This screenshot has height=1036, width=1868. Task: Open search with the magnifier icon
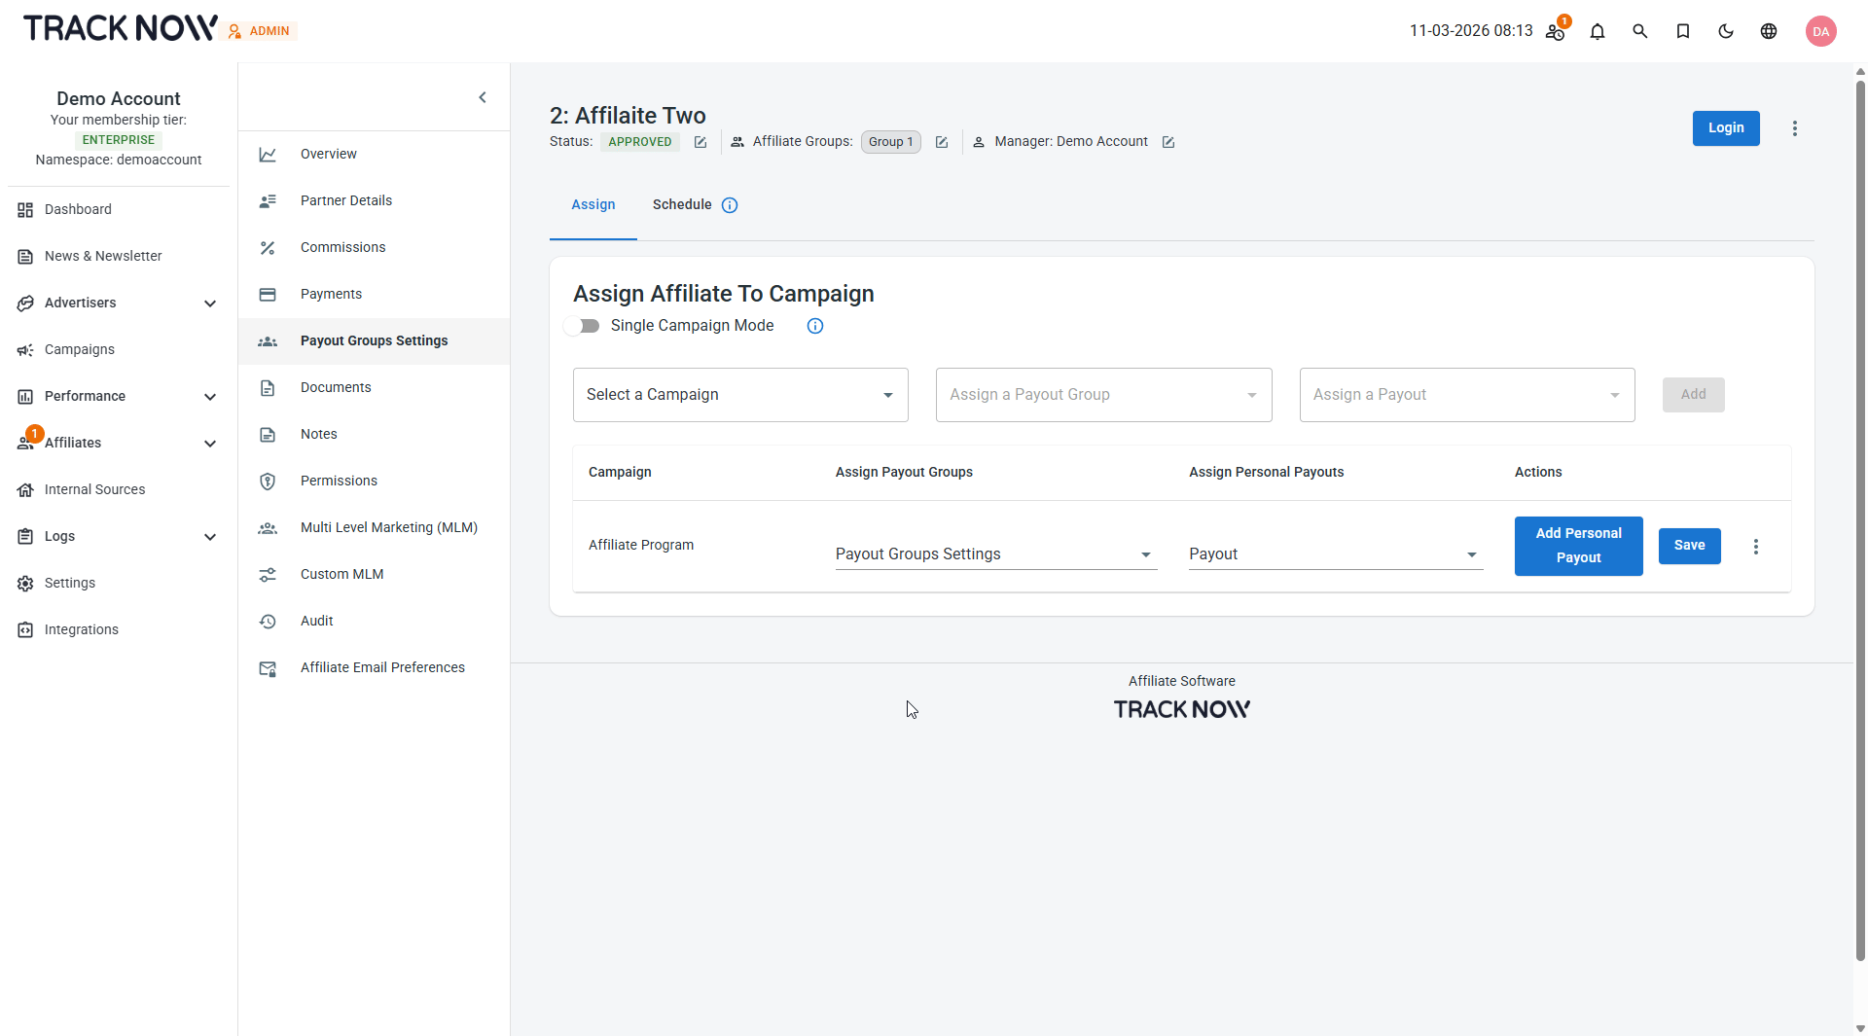(x=1639, y=31)
